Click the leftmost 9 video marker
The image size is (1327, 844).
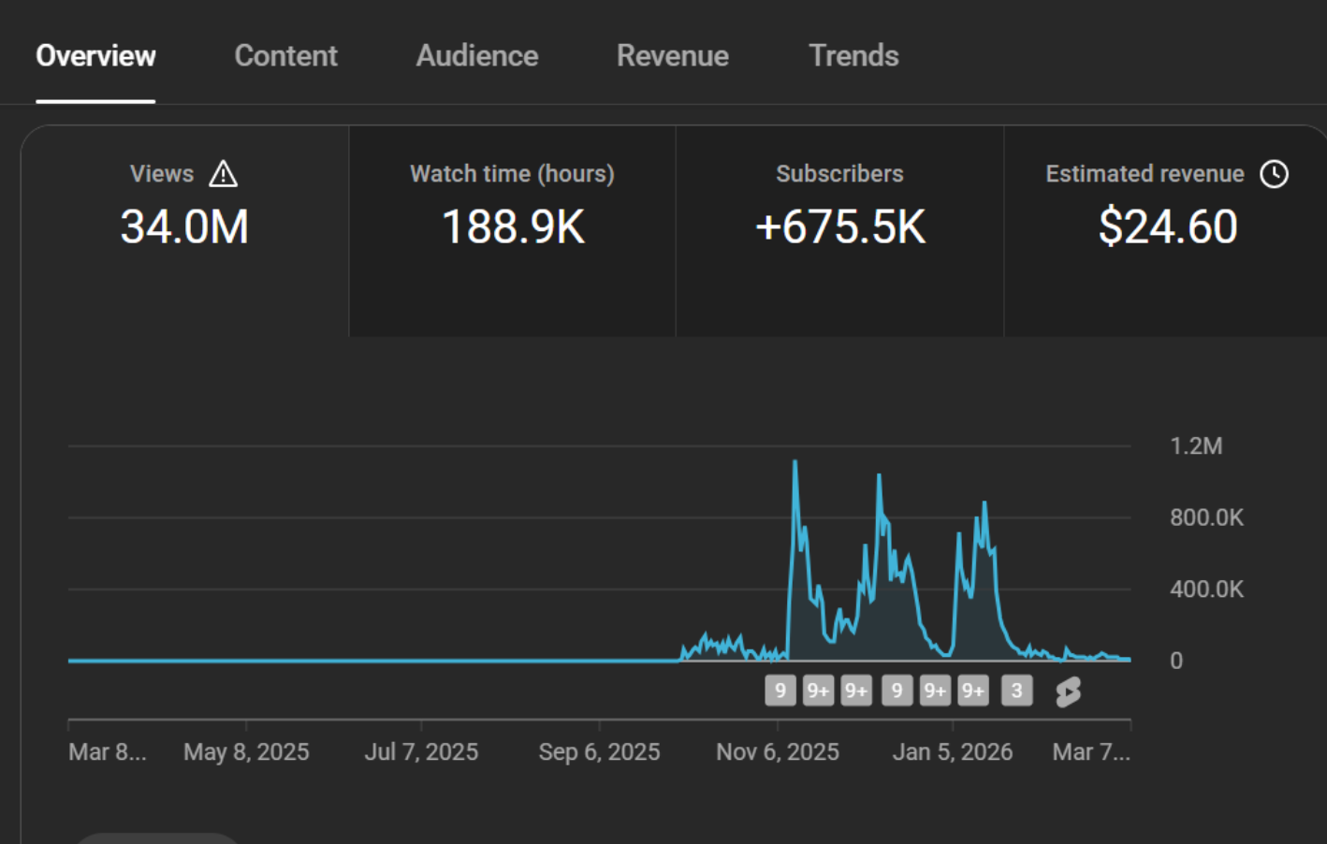[780, 691]
